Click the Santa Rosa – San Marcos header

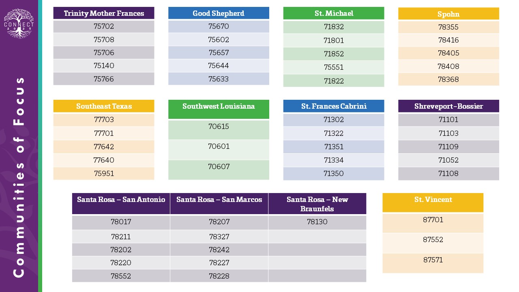(219, 200)
